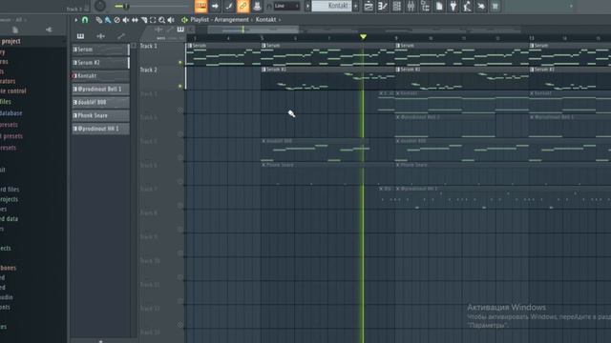Image resolution: width=611 pixels, height=343 pixels.
Task: Select @prodinout Bell 1 pattern in picker
Action: pos(100,89)
